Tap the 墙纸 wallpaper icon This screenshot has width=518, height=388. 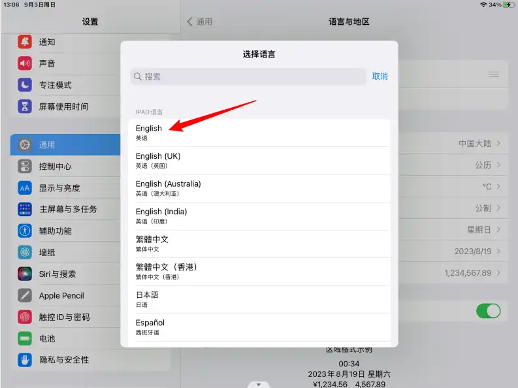click(x=25, y=252)
